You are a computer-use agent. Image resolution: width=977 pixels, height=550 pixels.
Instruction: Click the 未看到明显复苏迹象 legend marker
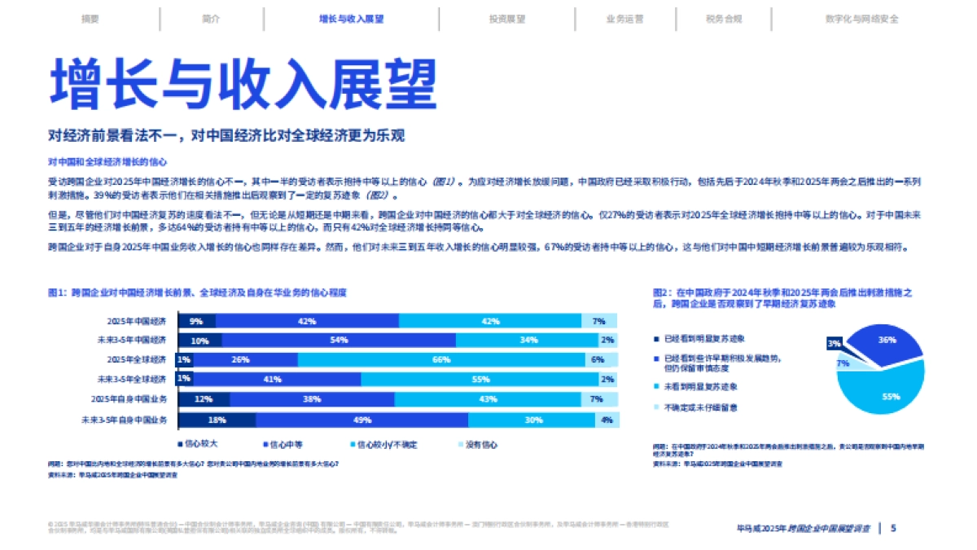point(655,385)
